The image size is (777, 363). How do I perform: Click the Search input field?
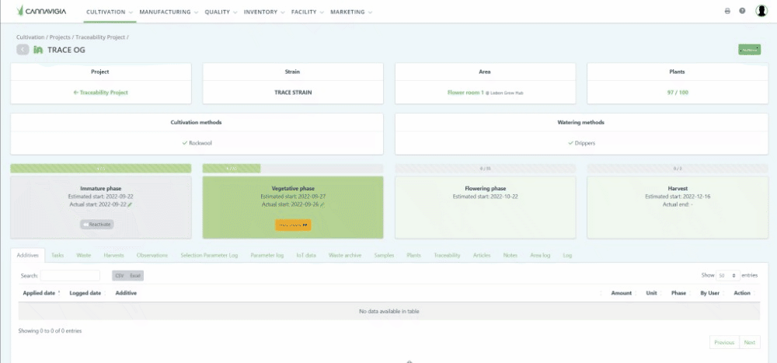coord(70,276)
